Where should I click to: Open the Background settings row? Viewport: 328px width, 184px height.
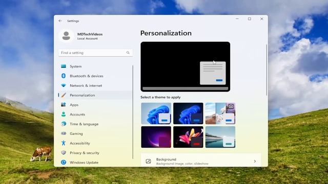coord(201,160)
